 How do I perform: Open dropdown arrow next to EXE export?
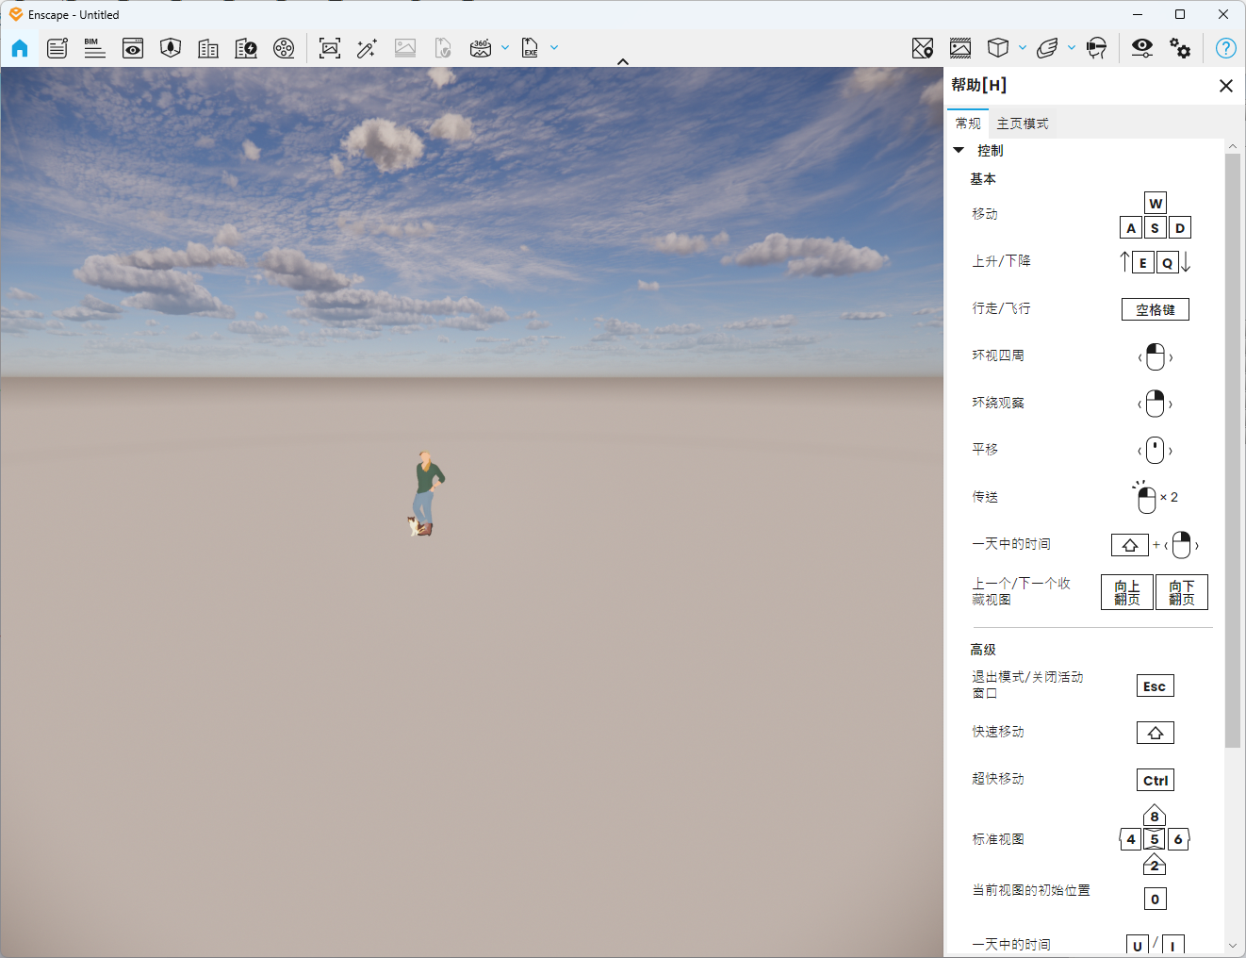pos(554,48)
